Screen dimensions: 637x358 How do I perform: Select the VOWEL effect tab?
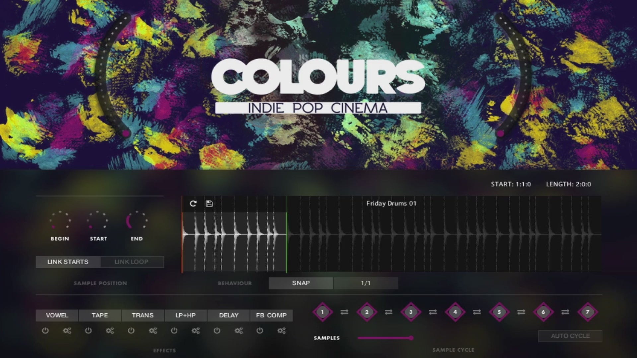(57, 315)
